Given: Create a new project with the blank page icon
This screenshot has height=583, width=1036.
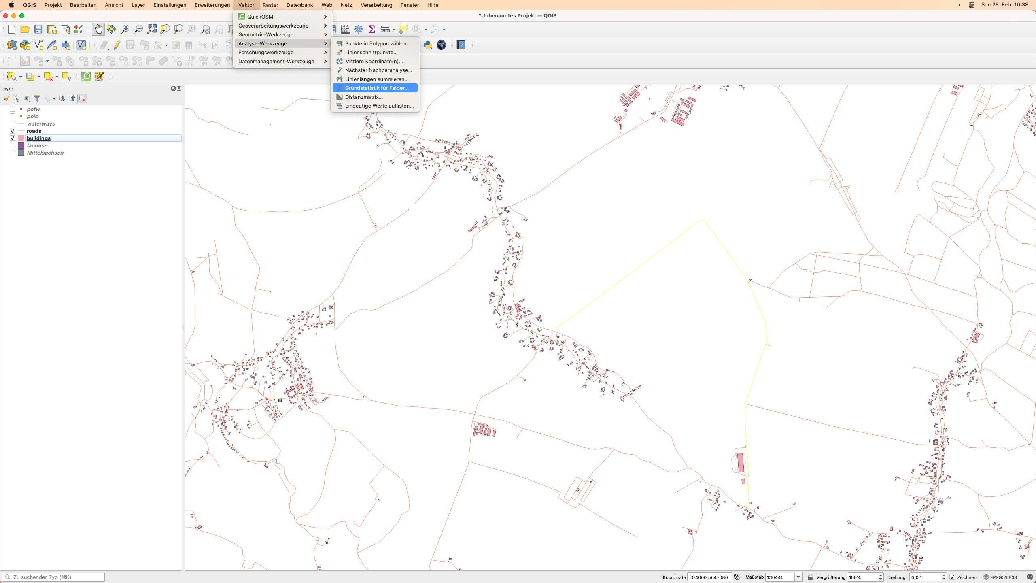Looking at the screenshot, I should coord(12,29).
